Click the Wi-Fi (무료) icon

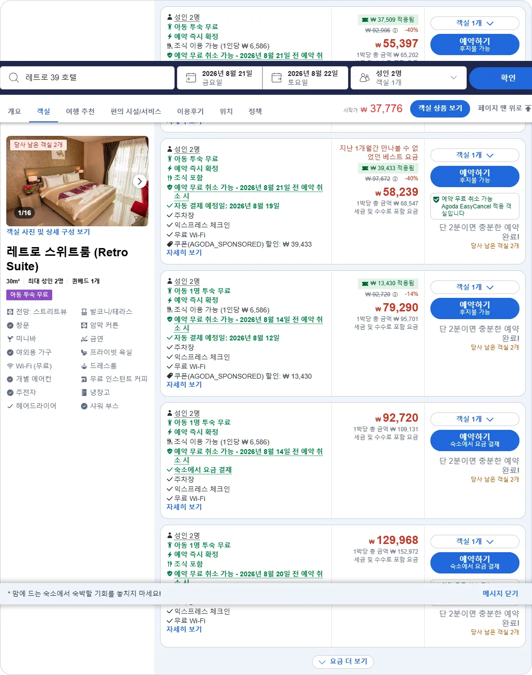pyautogui.click(x=10, y=366)
